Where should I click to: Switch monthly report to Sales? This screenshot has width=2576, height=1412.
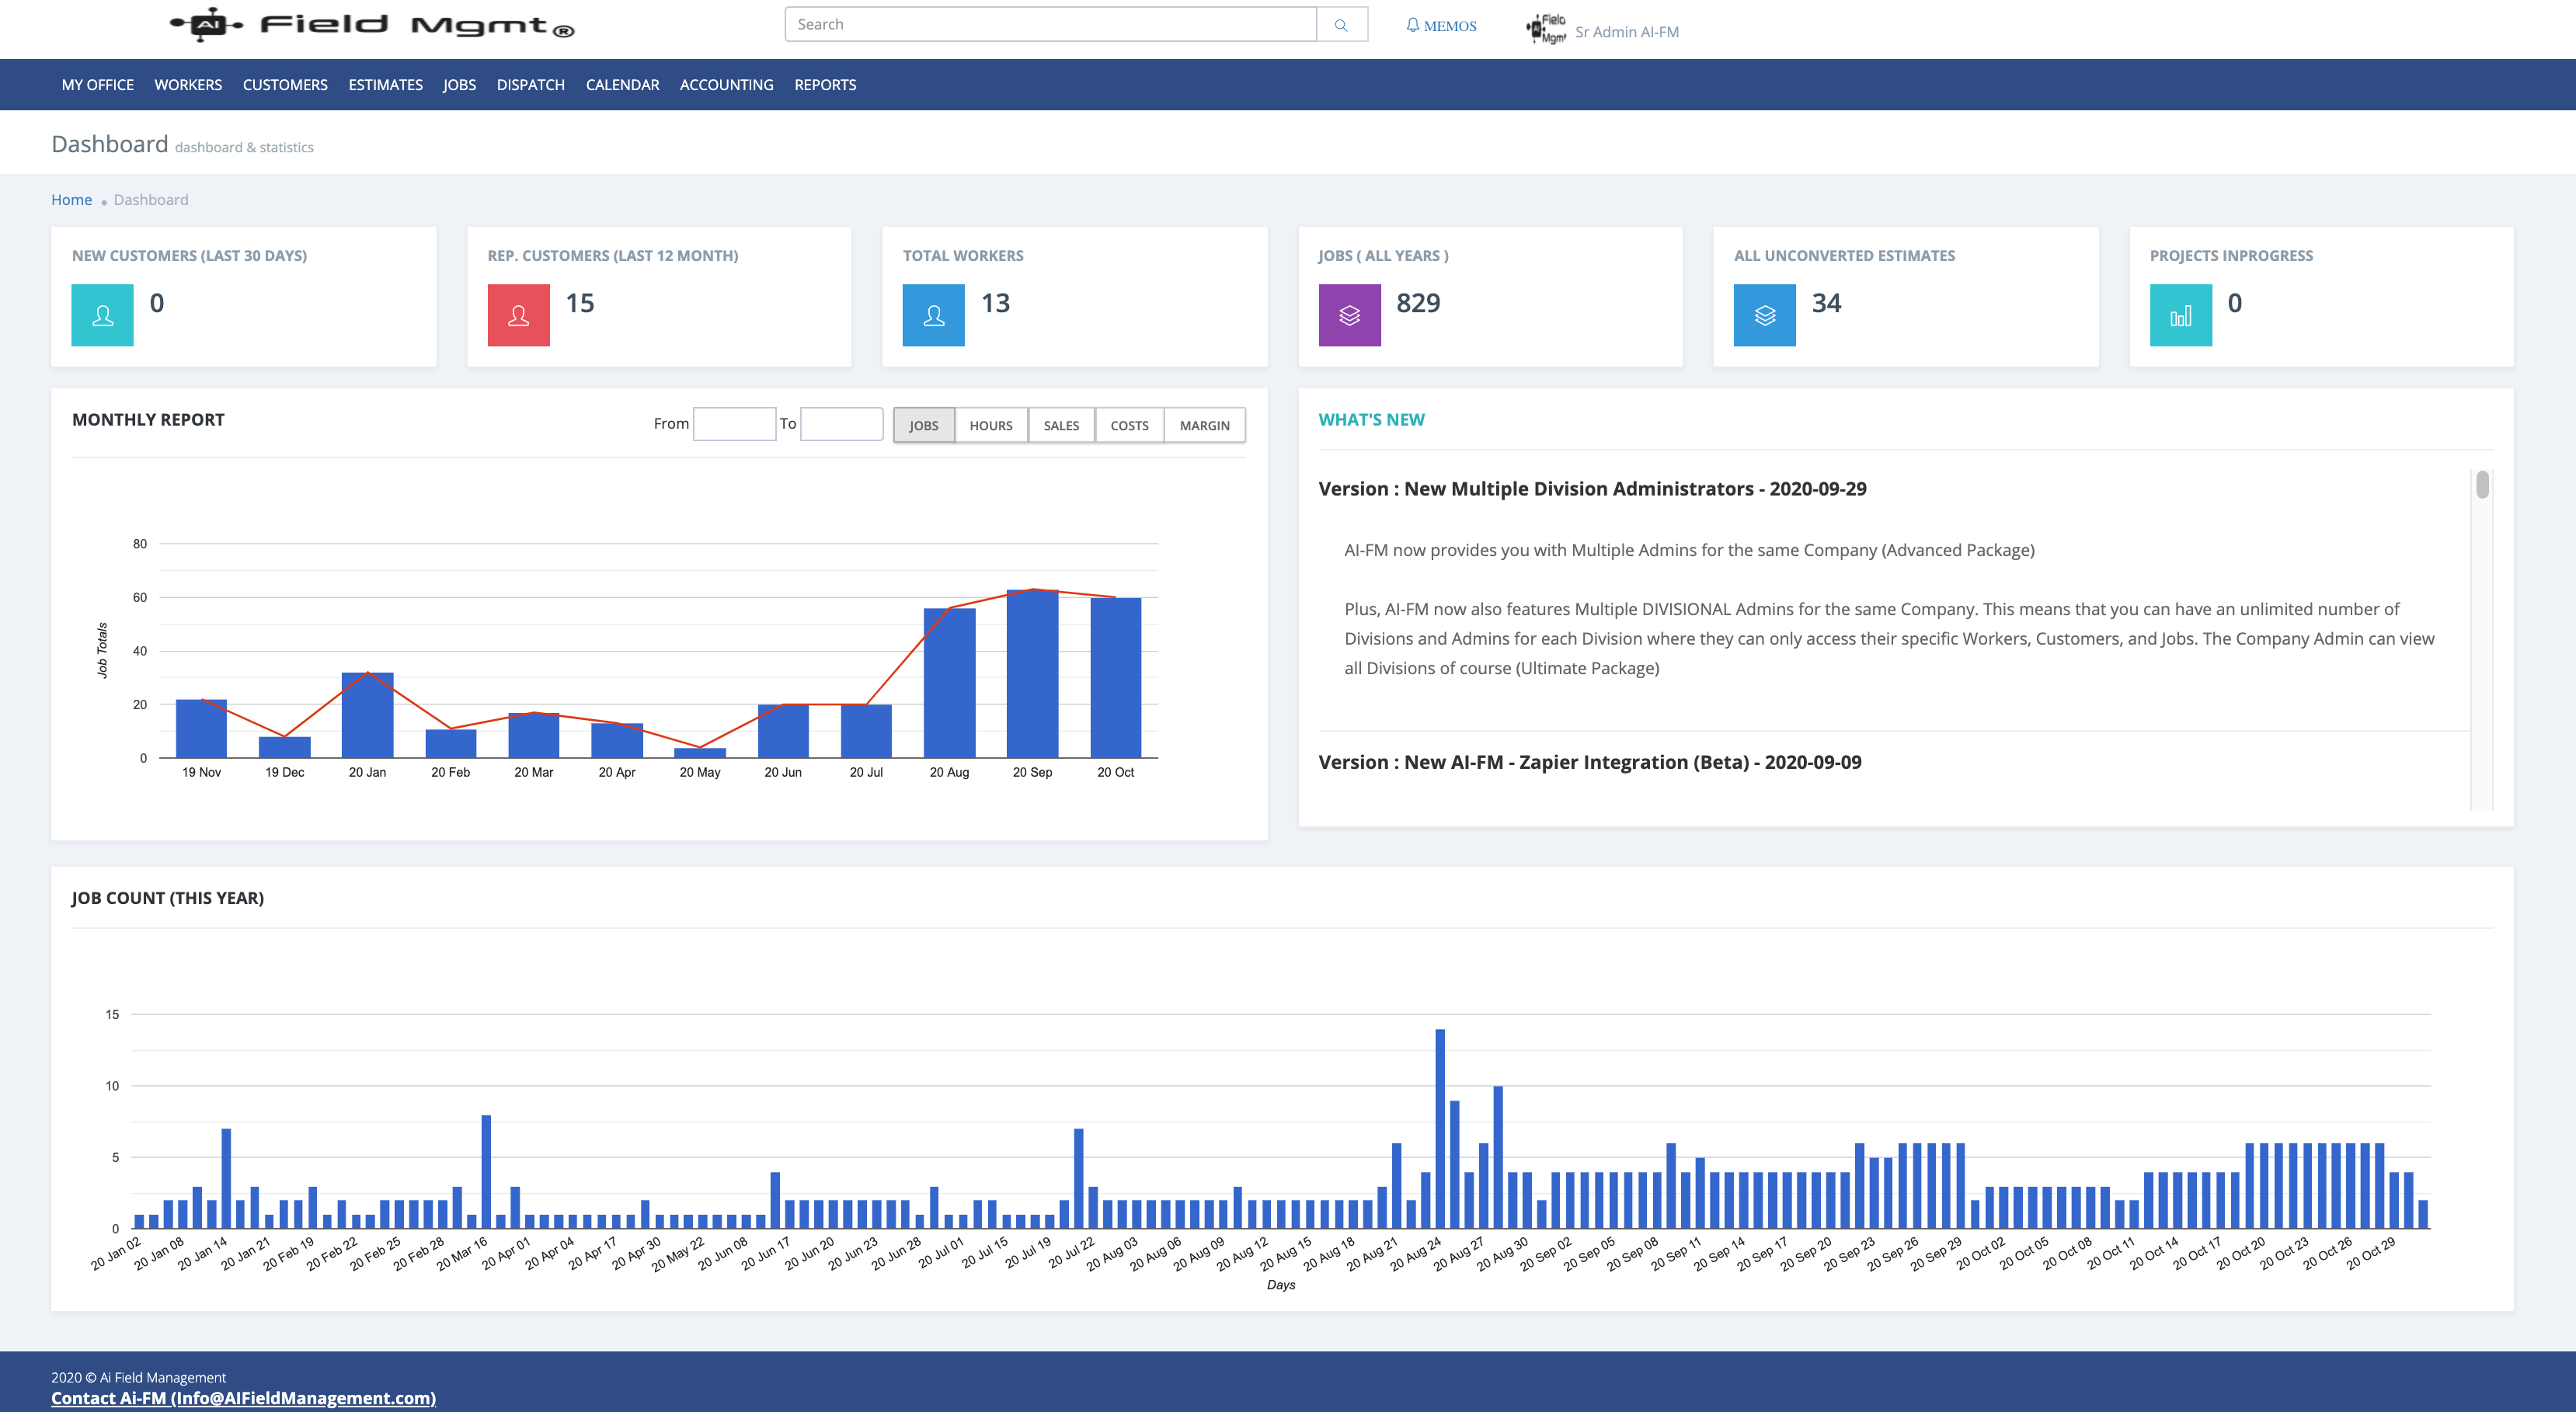(1061, 425)
